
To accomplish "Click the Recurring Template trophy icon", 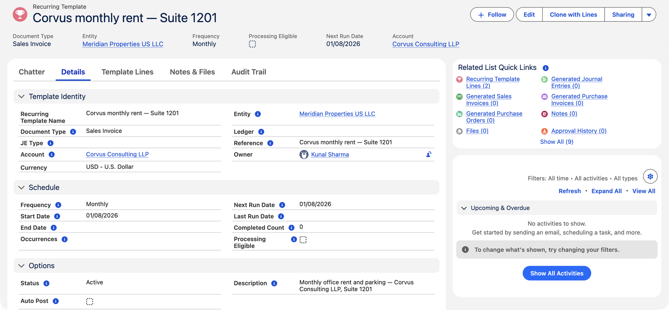I will pyautogui.click(x=20, y=15).
